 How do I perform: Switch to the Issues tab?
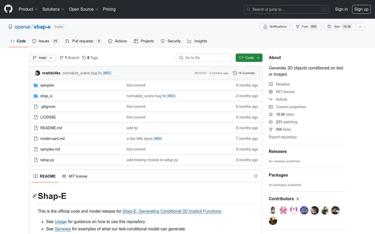pyautogui.click(x=45, y=41)
